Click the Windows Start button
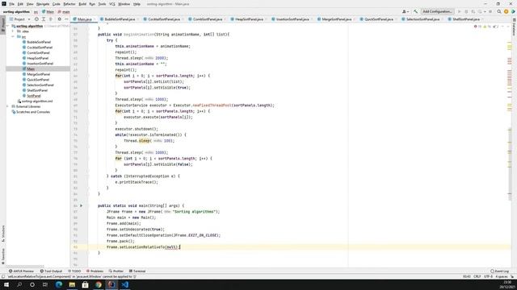This screenshot has height=290, width=517. click(6, 284)
